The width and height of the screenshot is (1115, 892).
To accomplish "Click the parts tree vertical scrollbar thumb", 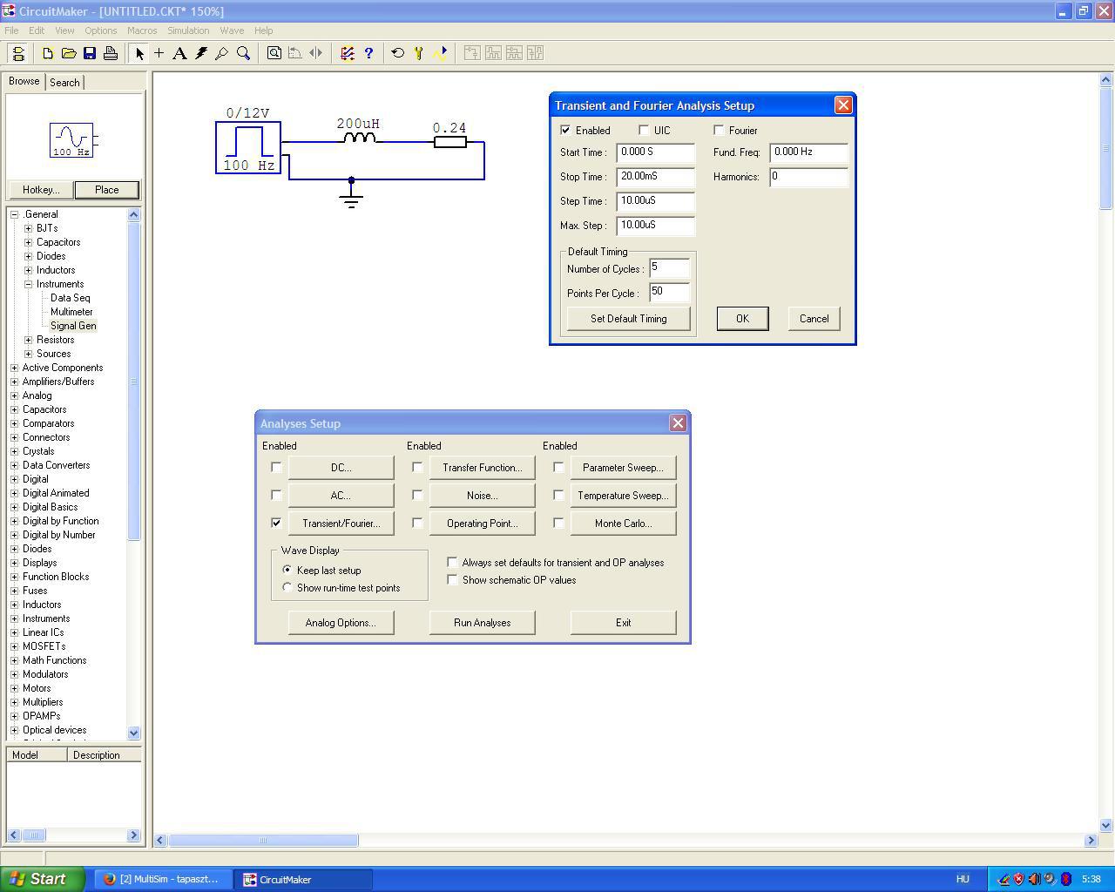I will pyautogui.click(x=134, y=382).
